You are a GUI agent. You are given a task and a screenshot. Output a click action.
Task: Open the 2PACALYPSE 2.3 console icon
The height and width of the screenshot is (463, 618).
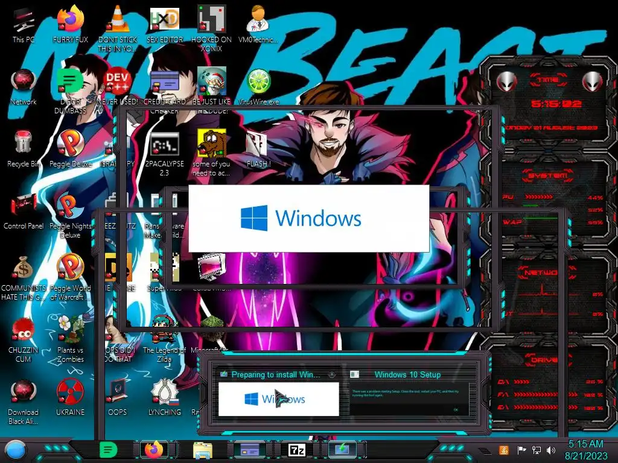pos(164,154)
